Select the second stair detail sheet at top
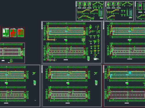The height and width of the screenshot is (108, 145). click(x=120, y=11)
